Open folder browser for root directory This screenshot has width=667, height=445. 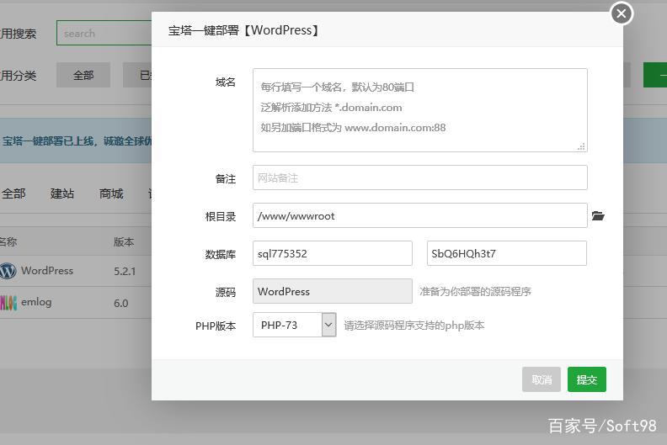598,216
